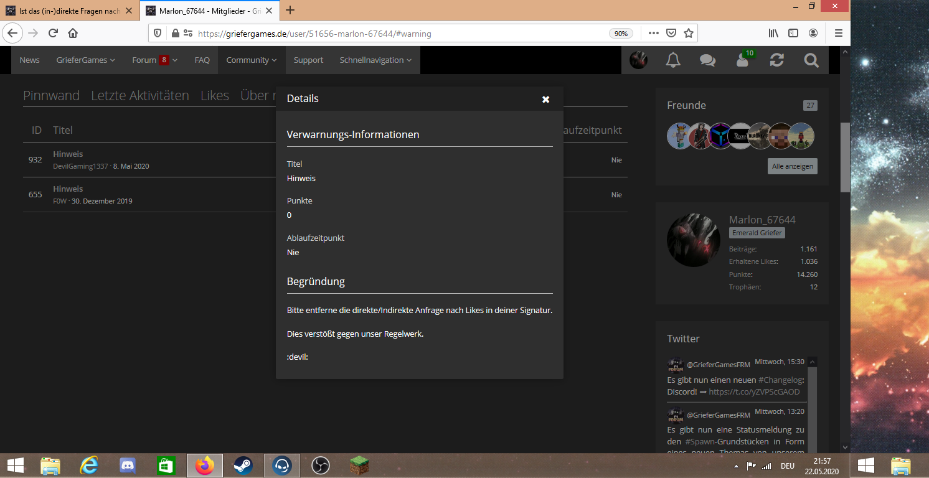Expand the Forum dropdown menu

[x=155, y=60]
